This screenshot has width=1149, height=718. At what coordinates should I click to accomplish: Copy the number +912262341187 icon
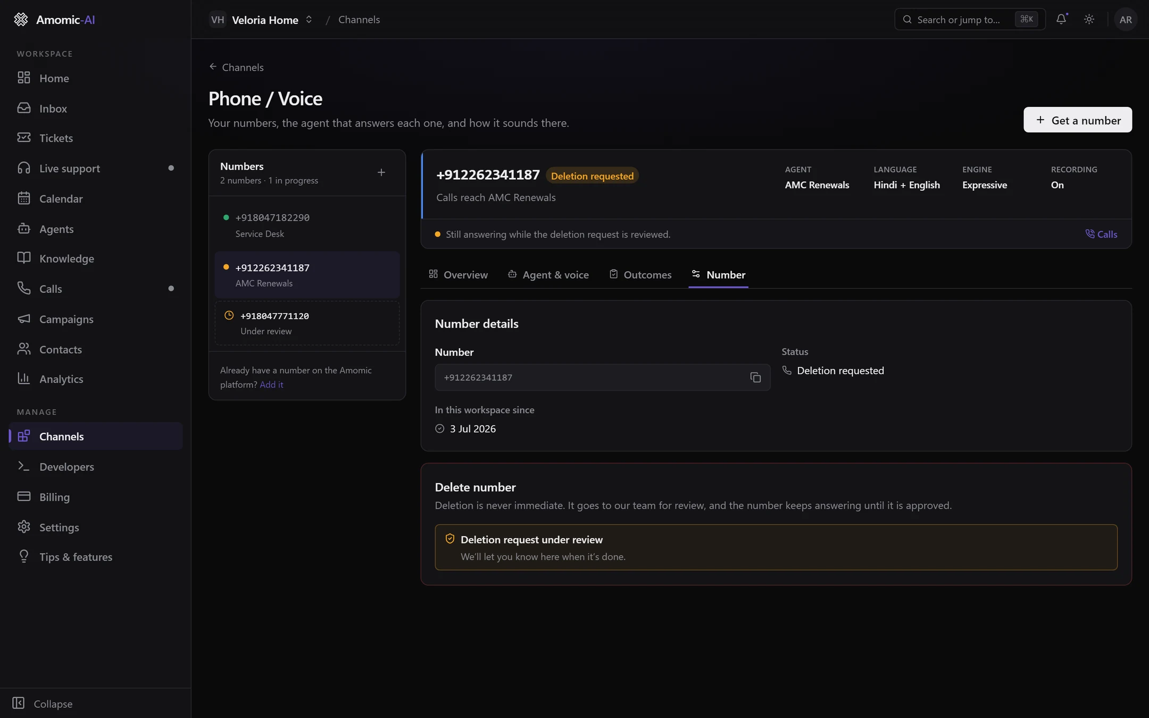coord(755,377)
